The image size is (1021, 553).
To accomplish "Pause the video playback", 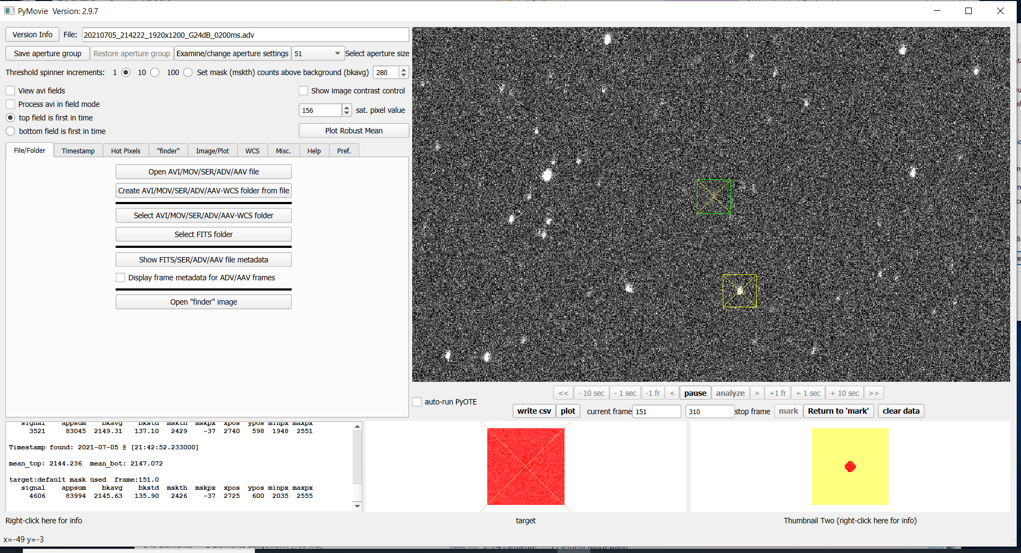I will [695, 393].
